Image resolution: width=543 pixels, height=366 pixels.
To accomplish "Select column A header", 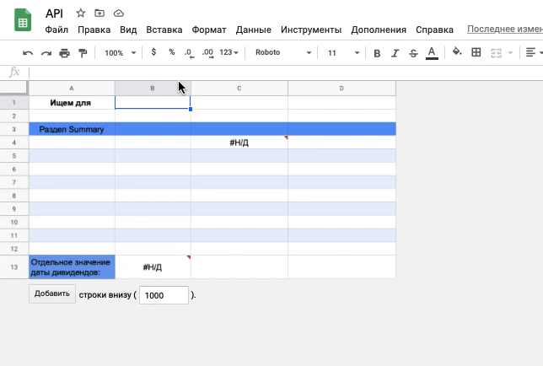I will click(x=72, y=89).
